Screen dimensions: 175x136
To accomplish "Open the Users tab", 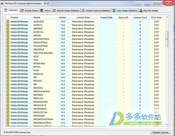I will 45,10.
